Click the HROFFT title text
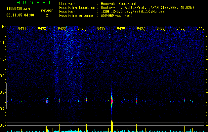Viewport: 208px width, 132px height. (34, 3)
